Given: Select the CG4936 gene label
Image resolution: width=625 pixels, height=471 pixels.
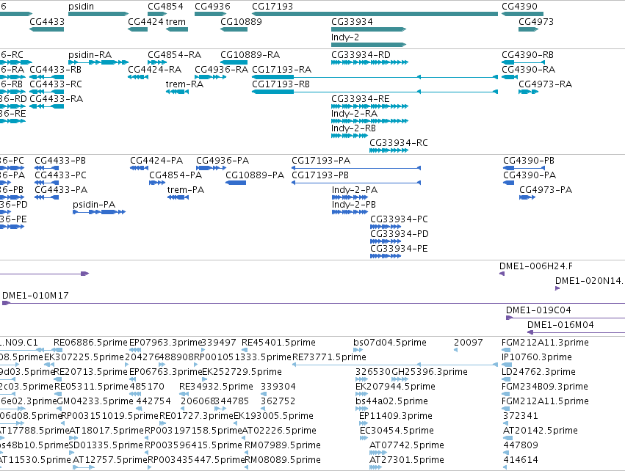Looking at the screenshot, I should (x=212, y=7).
